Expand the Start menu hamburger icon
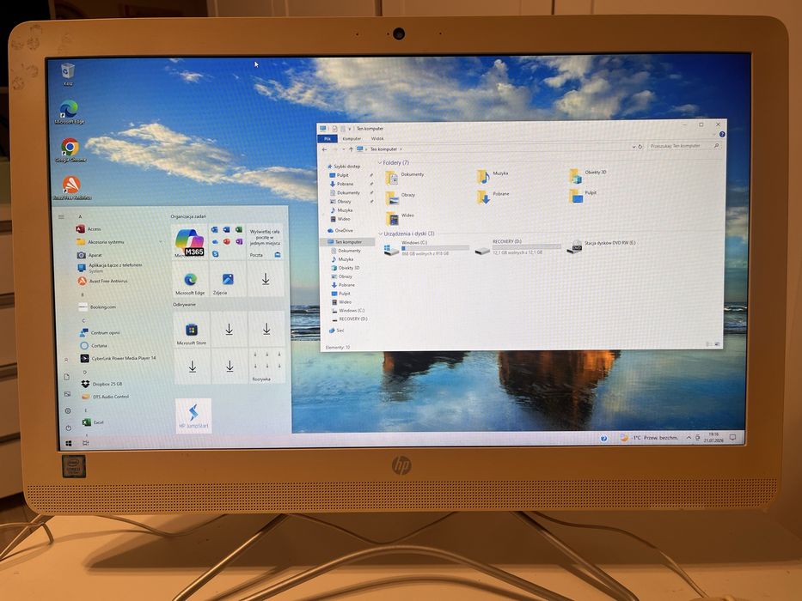802x601 pixels. pyautogui.click(x=61, y=216)
